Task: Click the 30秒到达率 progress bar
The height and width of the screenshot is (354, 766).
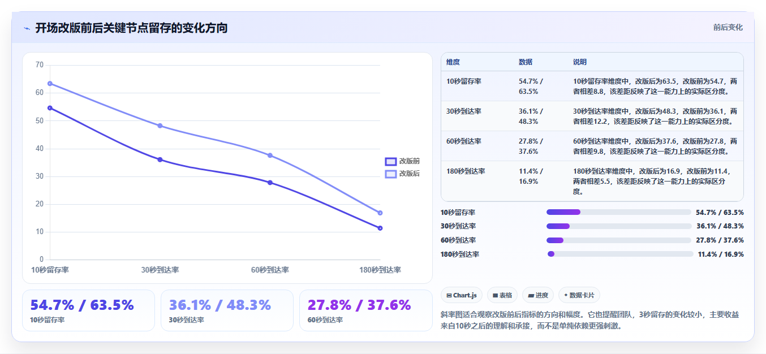Action: pyautogui.click(x=619, y=226)
